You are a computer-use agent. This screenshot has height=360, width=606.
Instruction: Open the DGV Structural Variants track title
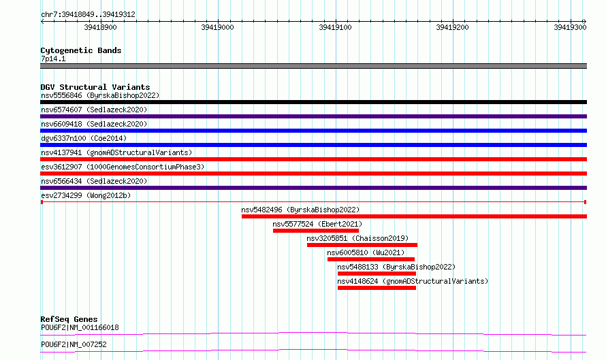point(95,87)
